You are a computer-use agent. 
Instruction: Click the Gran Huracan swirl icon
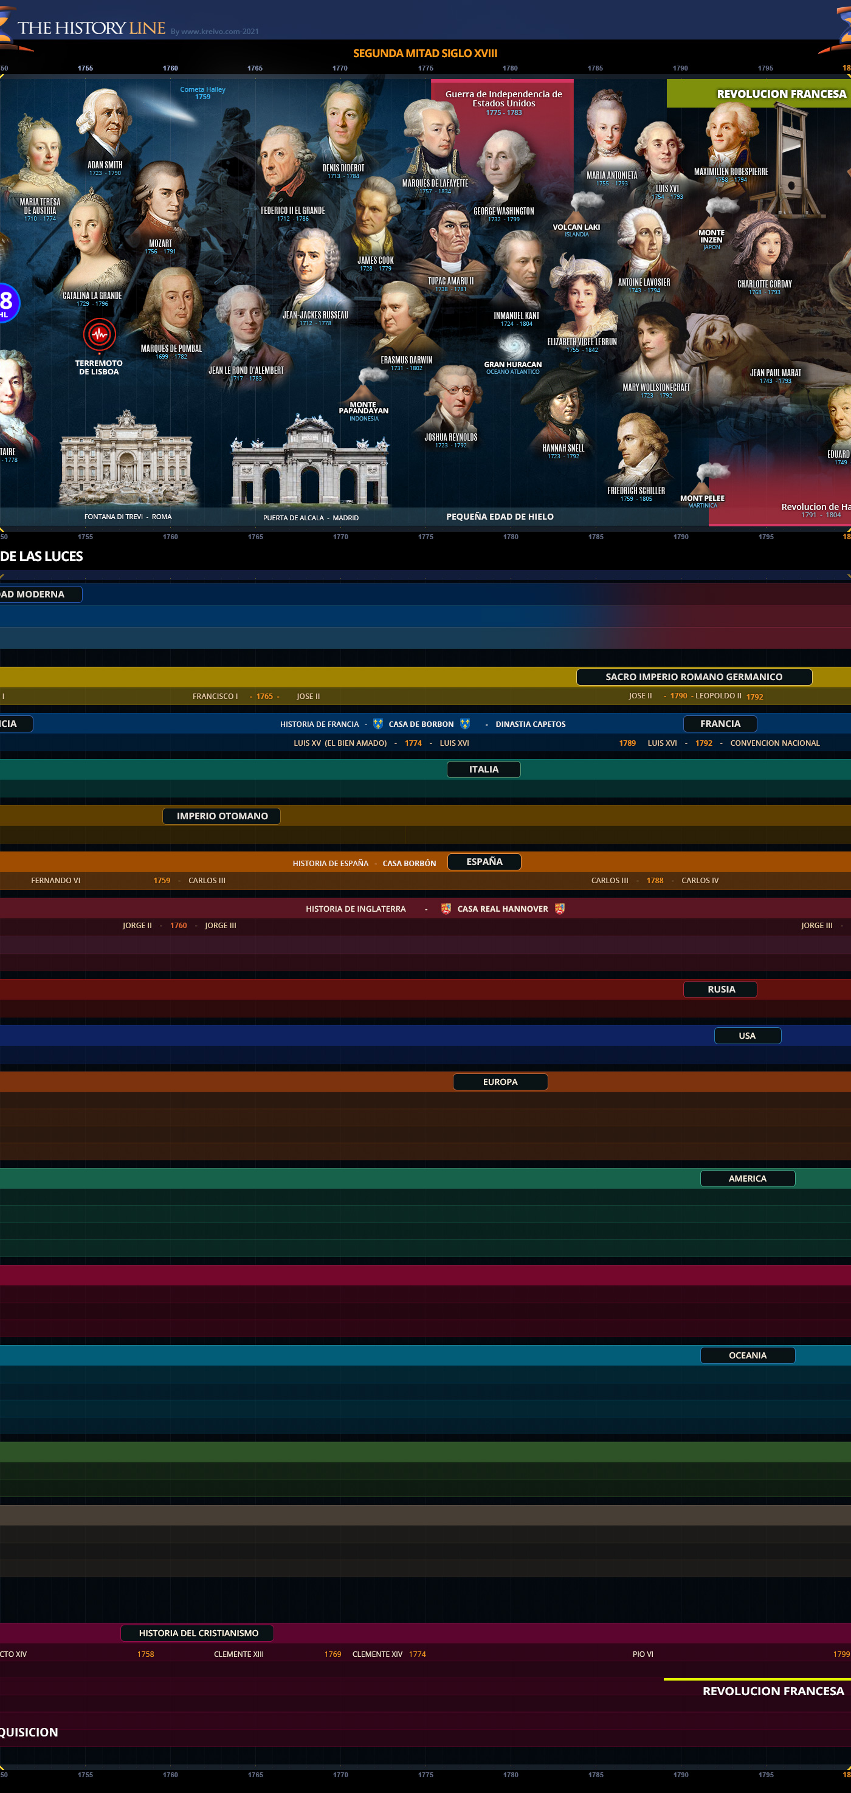point(514,345)
